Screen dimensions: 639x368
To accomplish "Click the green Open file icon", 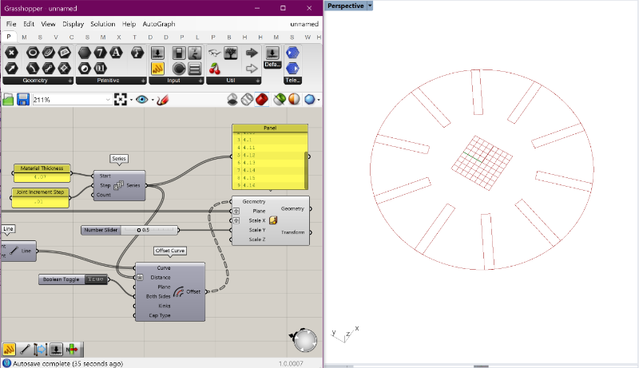I will tap(8, 99).
